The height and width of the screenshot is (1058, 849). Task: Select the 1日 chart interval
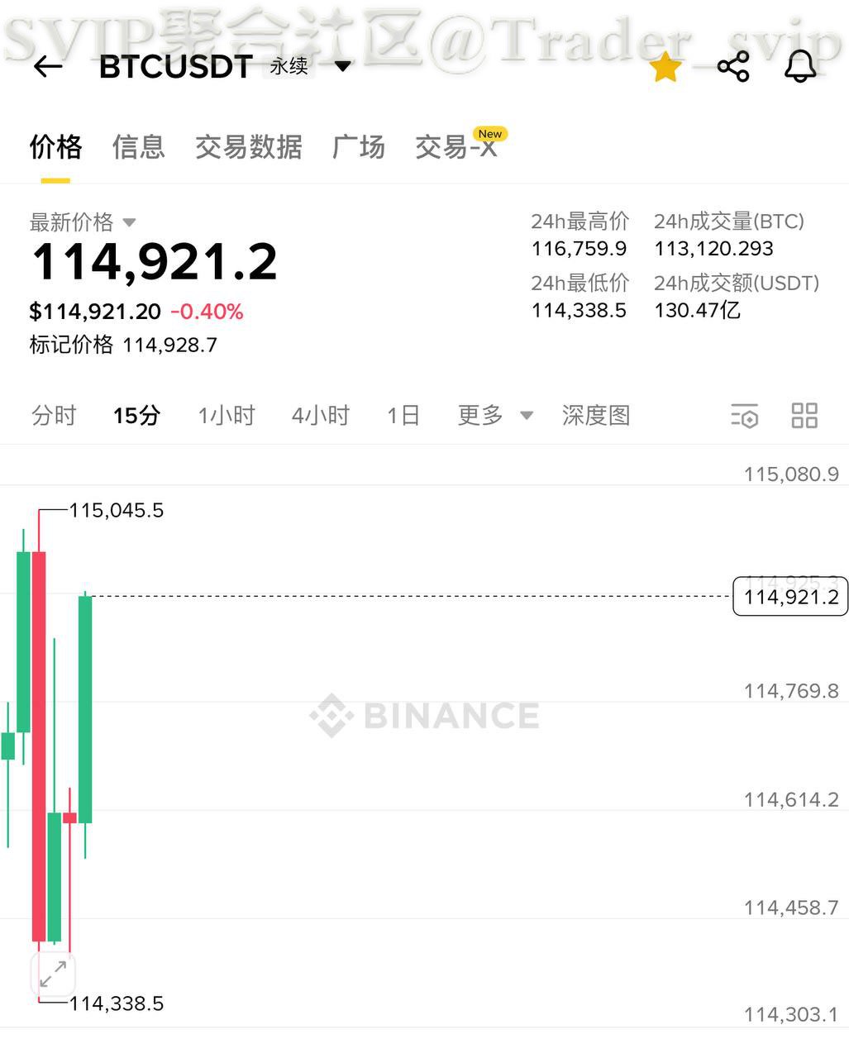pos(403,415)
